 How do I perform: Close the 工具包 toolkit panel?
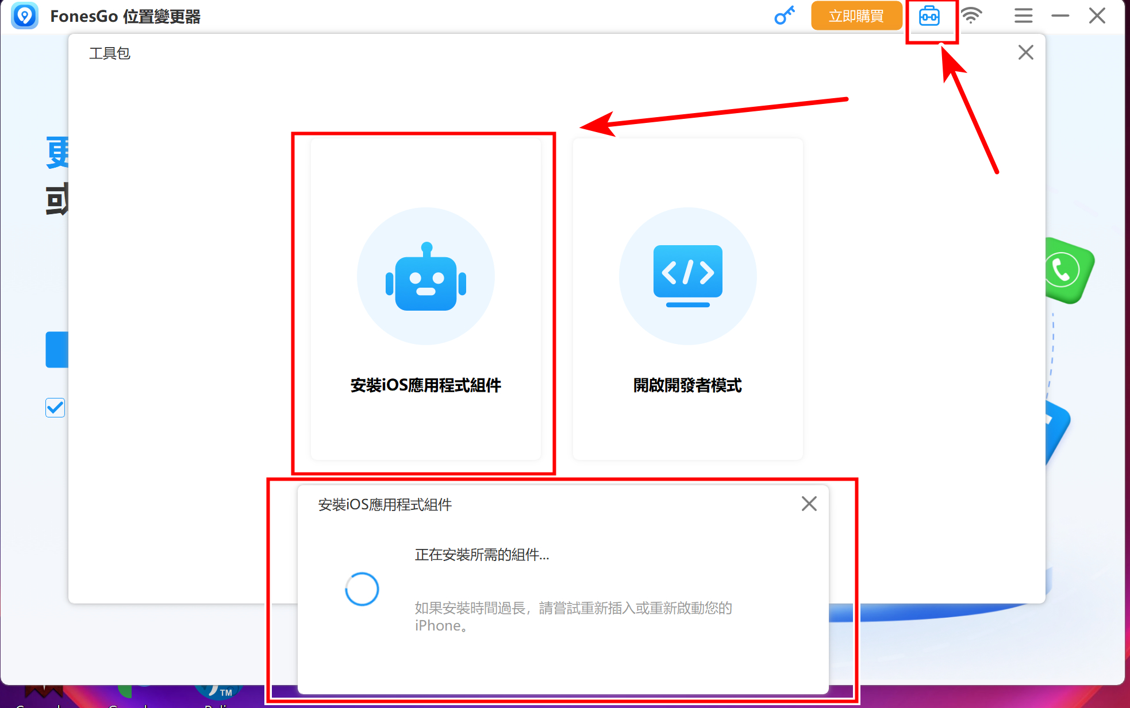(1026, 52)
